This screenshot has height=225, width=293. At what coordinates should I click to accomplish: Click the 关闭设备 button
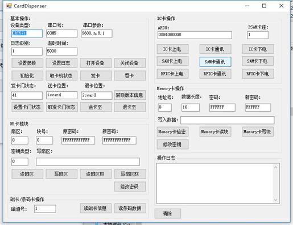tap(130, 63)
